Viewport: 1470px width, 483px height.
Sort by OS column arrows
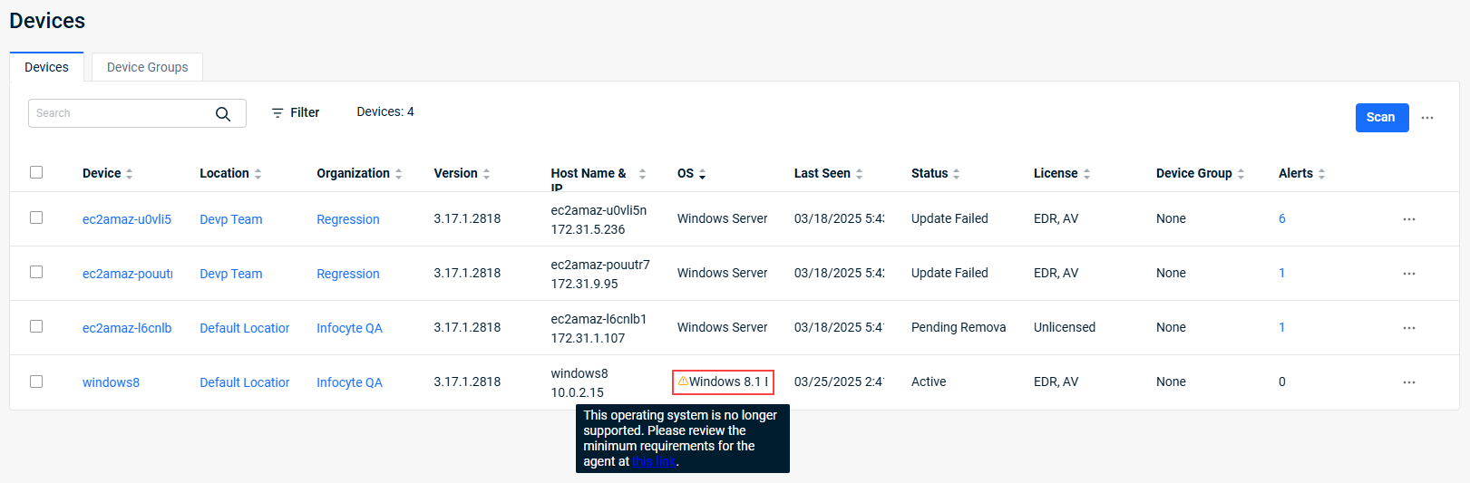pyautogui.click(x=702, y=174)
